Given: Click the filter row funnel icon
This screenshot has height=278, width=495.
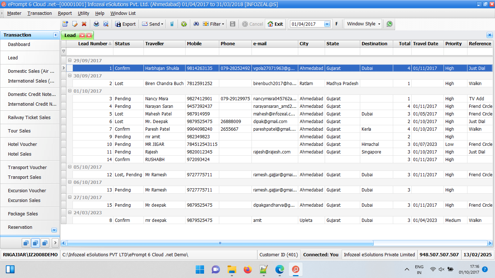Looking at the screenshot, I should coord(64,51).
